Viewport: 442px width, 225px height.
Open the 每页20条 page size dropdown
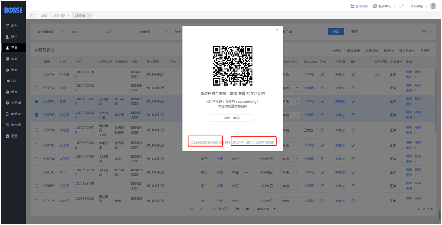coord(265,209)
